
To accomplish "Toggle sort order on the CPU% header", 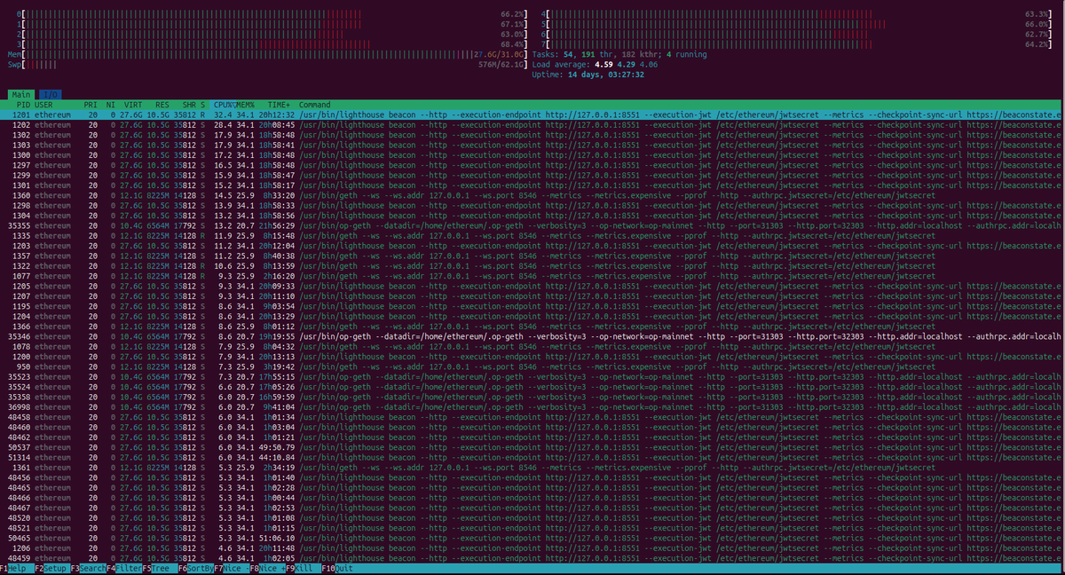I will point(225,105).
